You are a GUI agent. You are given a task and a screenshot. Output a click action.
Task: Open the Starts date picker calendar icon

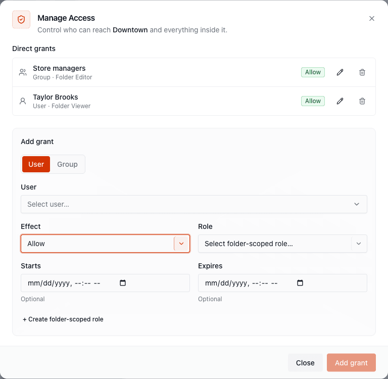coord(123,282)
